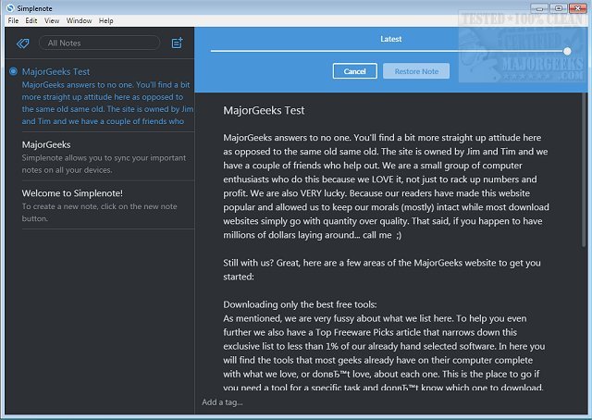Click the Latest revision label
Image resolution: width=592 pixels, height=420 pixels.
coord(390,39)
